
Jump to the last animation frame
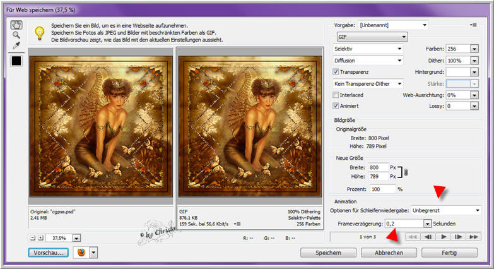coord(474,237)
